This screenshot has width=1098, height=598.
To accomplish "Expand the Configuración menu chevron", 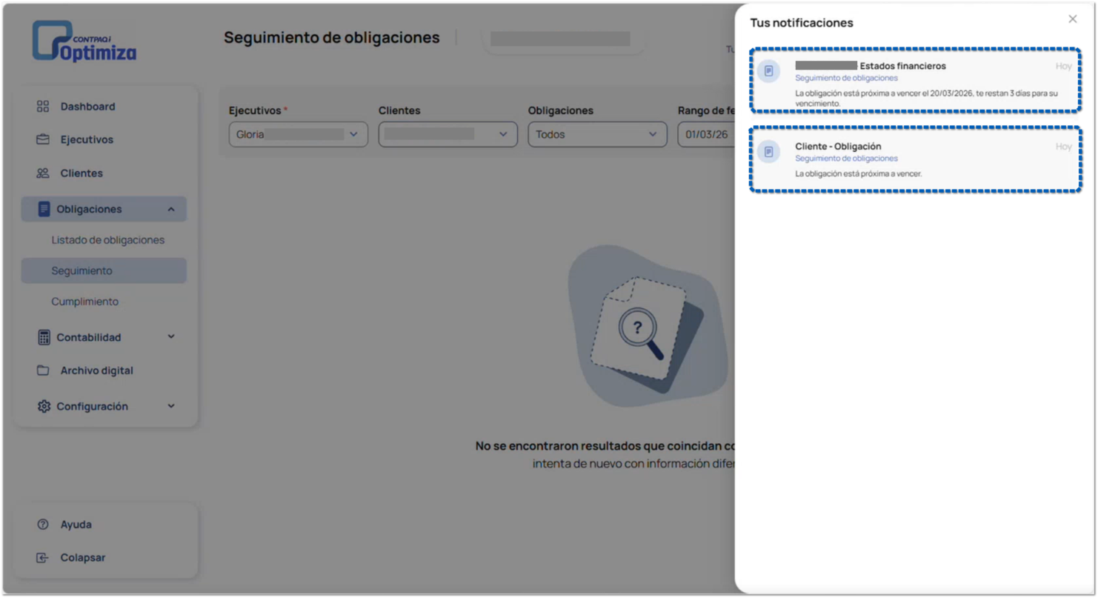I will (x=171, y=407).
